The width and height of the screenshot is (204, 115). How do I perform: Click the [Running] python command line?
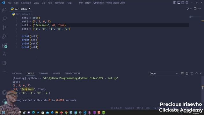[65, 78]
